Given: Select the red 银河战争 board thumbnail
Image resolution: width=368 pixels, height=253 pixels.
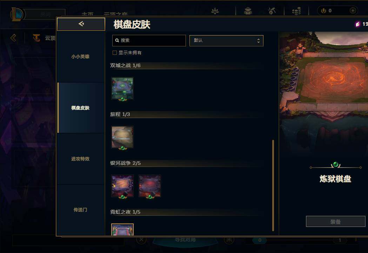Looking at the screenshot, I should pyautogui.click(x=150, y=186).
